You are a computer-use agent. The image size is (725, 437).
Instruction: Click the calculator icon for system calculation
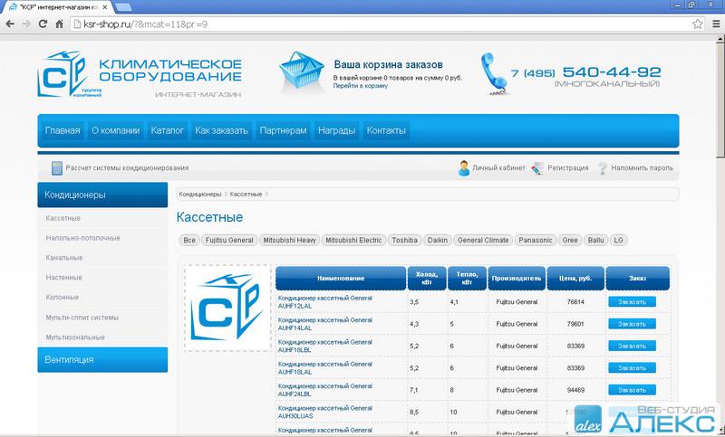click(x=56, y=167)
